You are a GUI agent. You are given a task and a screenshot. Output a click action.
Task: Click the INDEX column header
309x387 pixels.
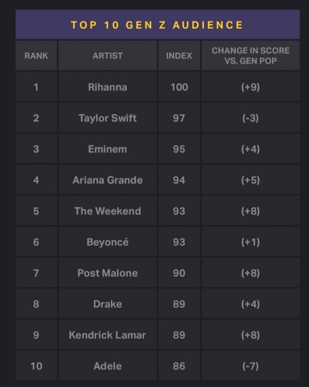pyautogui.click(x=179, y=56)
